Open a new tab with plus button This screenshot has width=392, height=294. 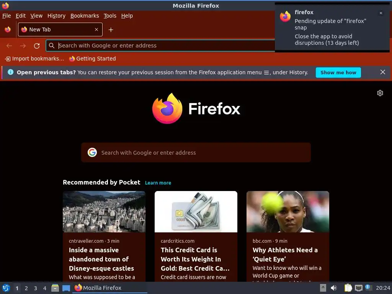pos(111,30)
